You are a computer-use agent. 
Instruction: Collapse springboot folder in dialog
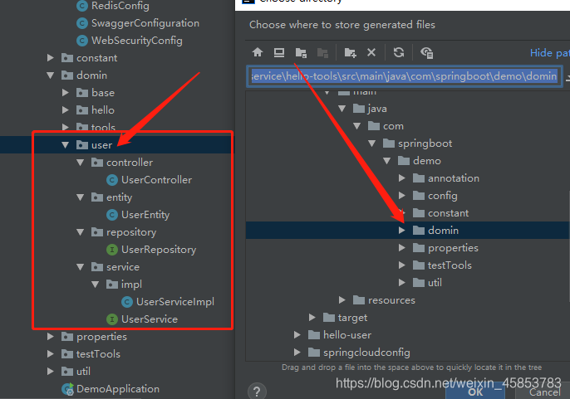372,144
